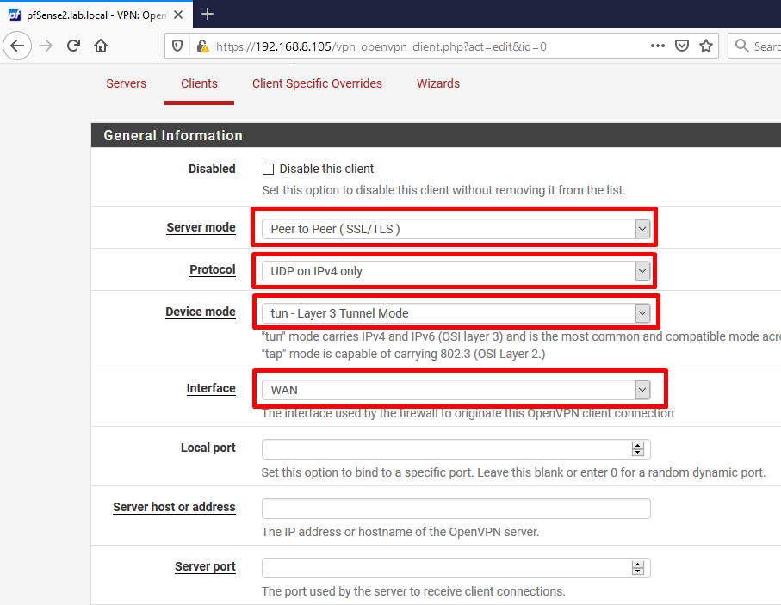This screenshot has width=781, height=605.
Task: Click the Pocket save icon
Action: (x=681, y=46)
